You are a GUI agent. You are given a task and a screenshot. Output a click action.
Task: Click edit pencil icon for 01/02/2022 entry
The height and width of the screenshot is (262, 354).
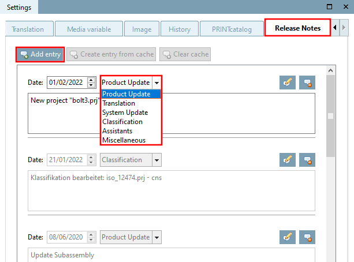coord(288,83)
